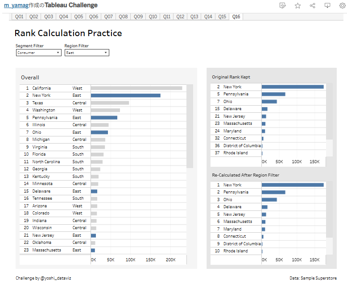Click Massachusetts in Re-Calculated chart
The width and height of the screenshot is (347, 284).
pyautogui.click(x=238, y=222)
